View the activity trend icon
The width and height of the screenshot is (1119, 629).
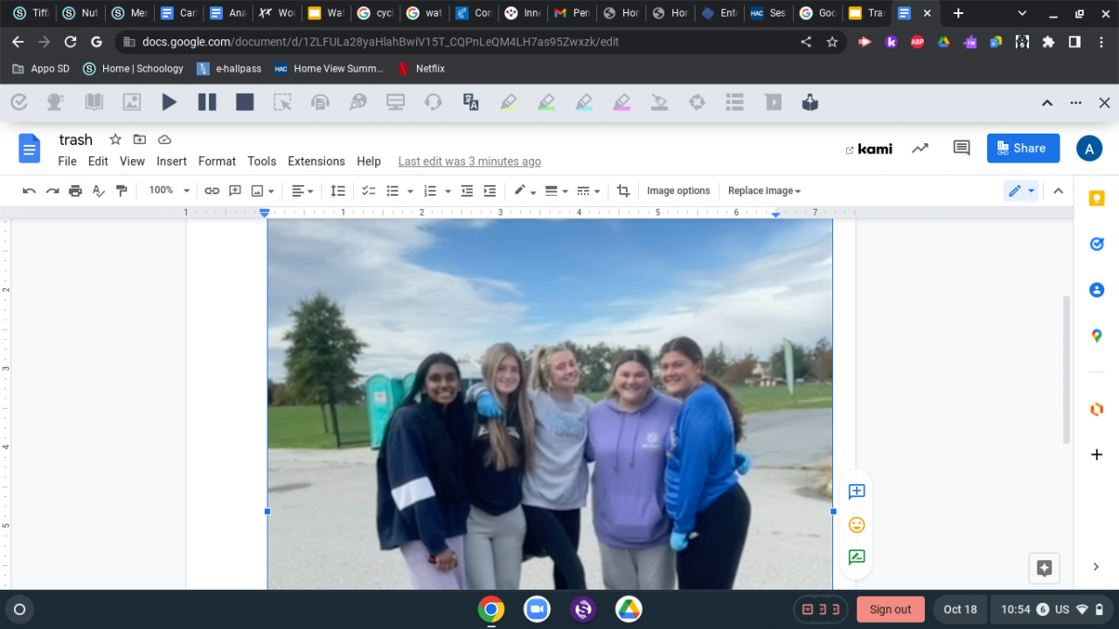click(x=920, y=149)
